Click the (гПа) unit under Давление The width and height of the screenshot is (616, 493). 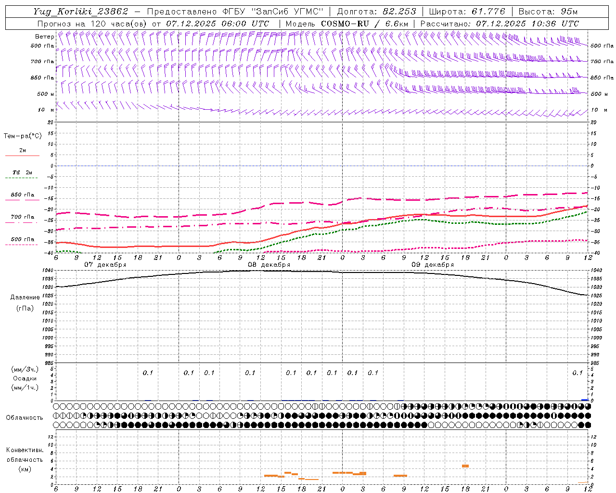(x=25, y=308)
